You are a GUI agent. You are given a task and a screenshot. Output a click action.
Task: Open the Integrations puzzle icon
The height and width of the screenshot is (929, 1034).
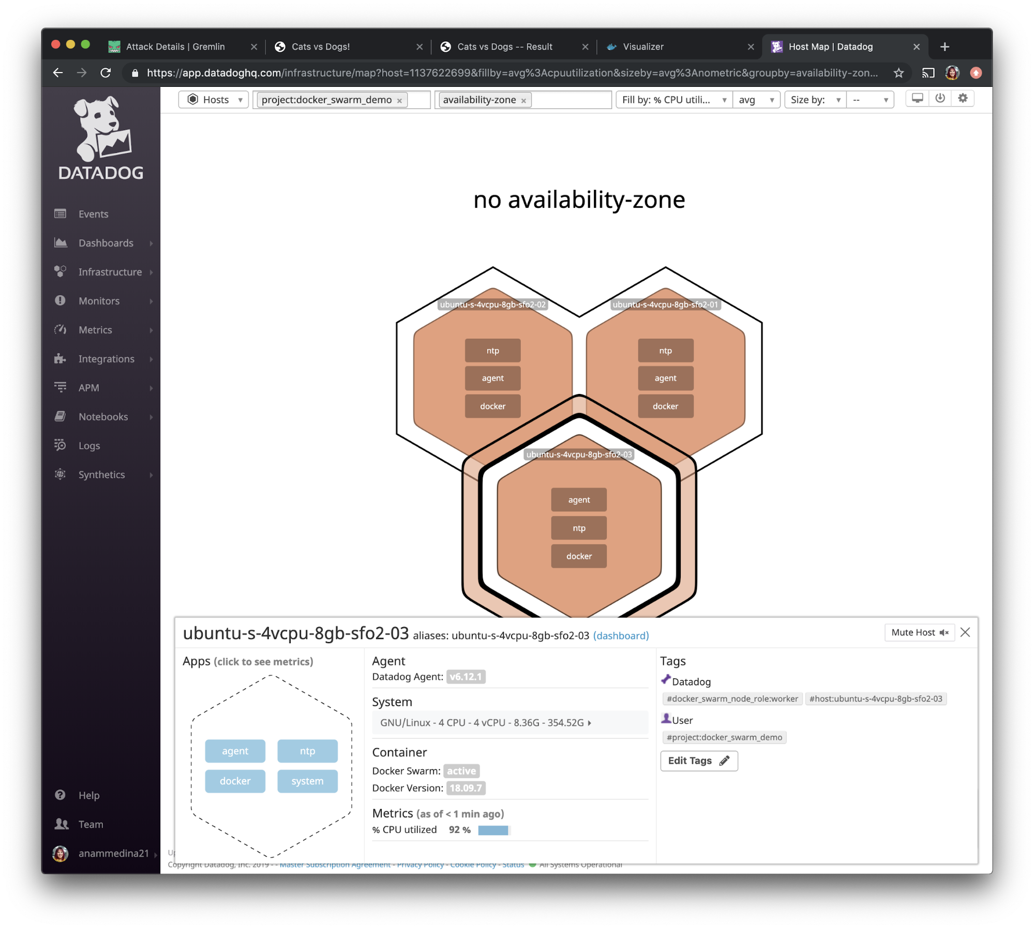click(61, 358)
